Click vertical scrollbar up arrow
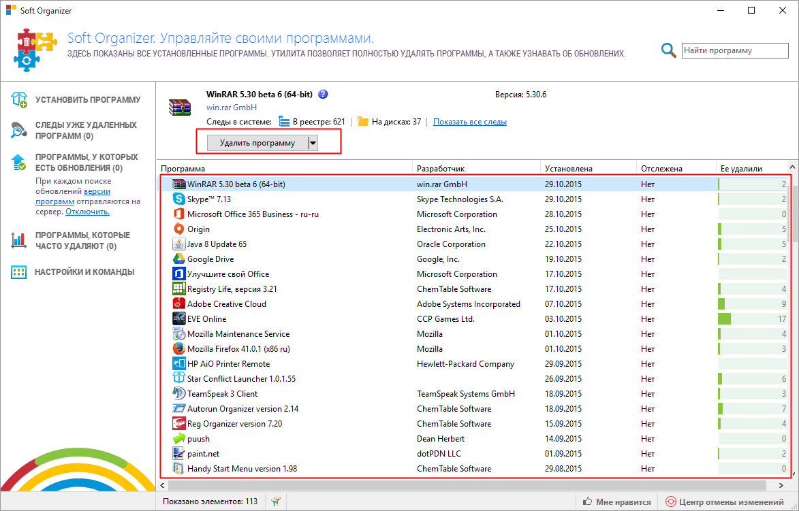Screen dimensions: 799x511 (x=793, y=167)
